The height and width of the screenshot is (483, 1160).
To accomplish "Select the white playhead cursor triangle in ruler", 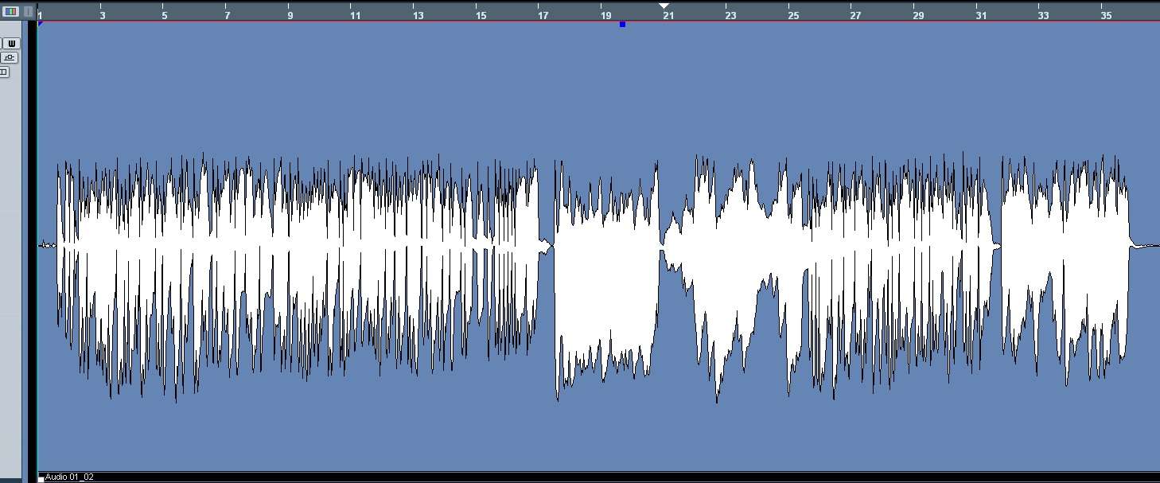I will pyautogui.click(x=664, y=6).
